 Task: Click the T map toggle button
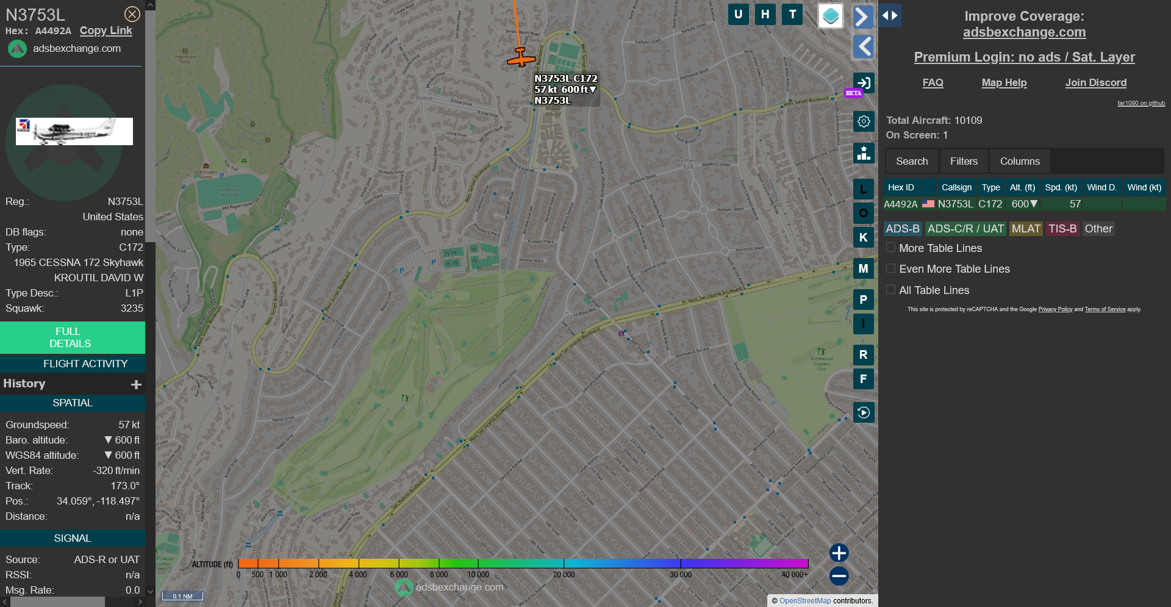pyautogui.click(x=792, y=15)
